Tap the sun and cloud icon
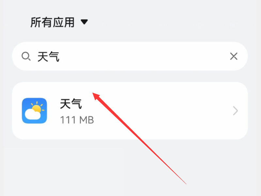The image size is (261, 196). [35, 111]
